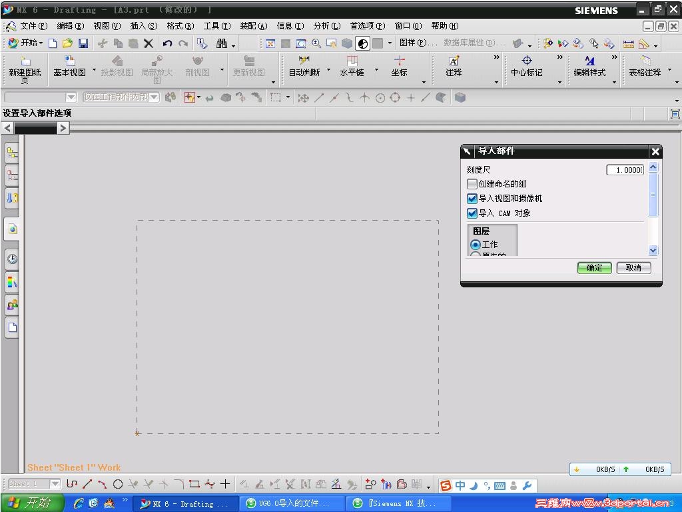Expand annotation toolbar overflow chevron near 注释
Image resolution: width=682 pixels, height=512 pixels.
(x=497, y=57)
